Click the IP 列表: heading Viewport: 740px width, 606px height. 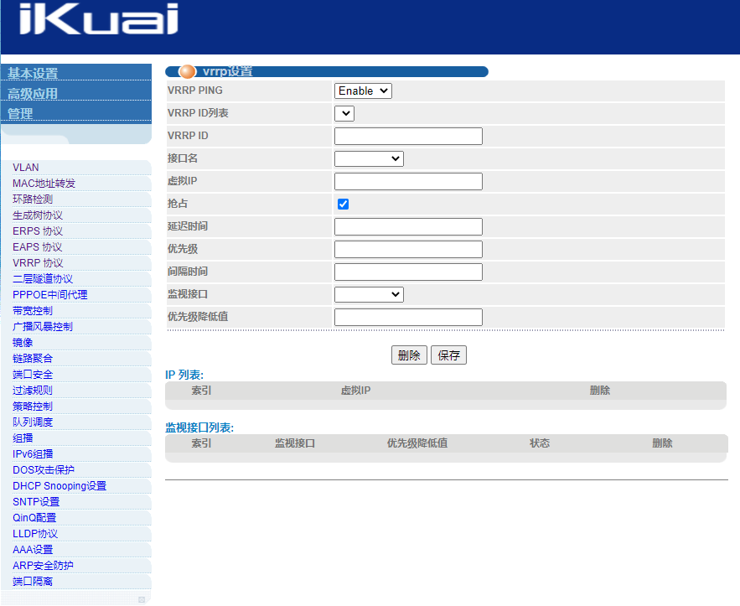click(184, 376)
